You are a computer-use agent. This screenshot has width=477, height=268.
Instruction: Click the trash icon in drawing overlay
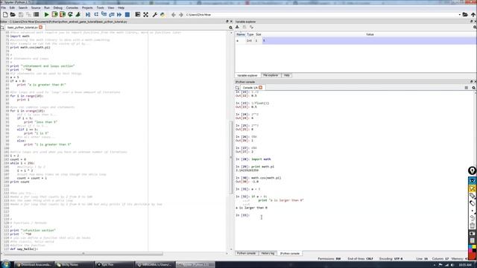tap(472, 226)
